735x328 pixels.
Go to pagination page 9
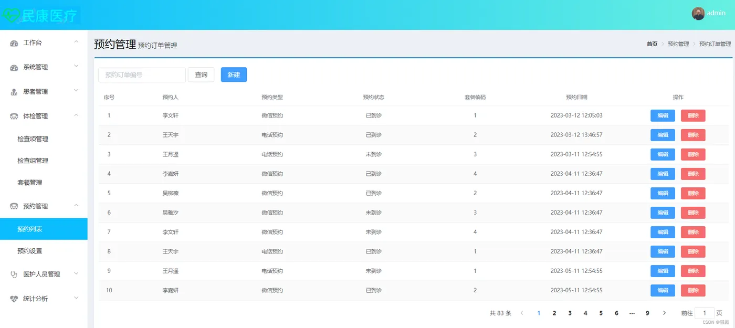pyautogui.click(x=647, y=313)
